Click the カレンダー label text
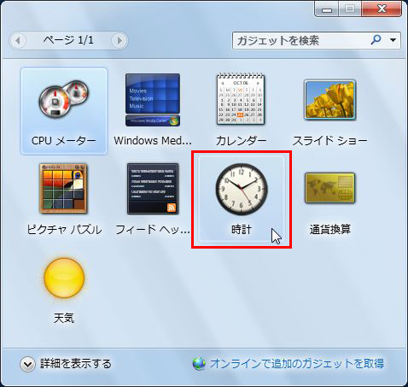Screen dimensions: 408x387 [241, 141]
